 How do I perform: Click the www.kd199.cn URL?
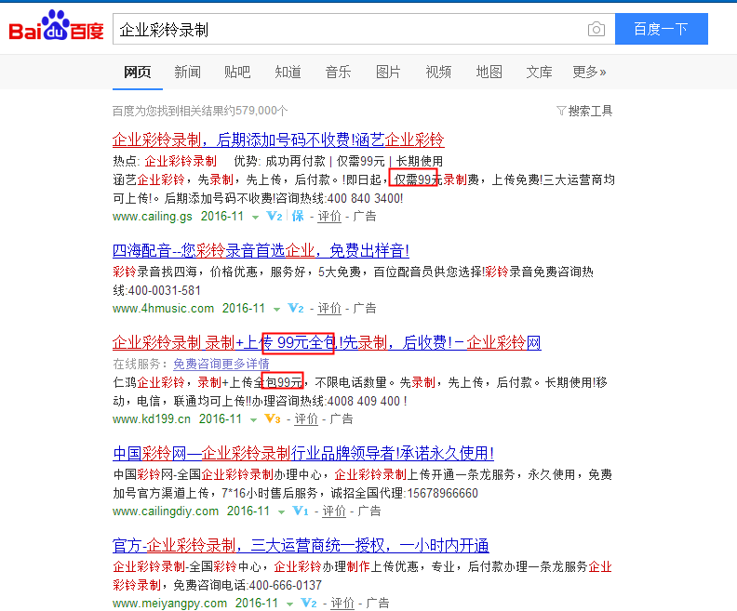point(152,418)
